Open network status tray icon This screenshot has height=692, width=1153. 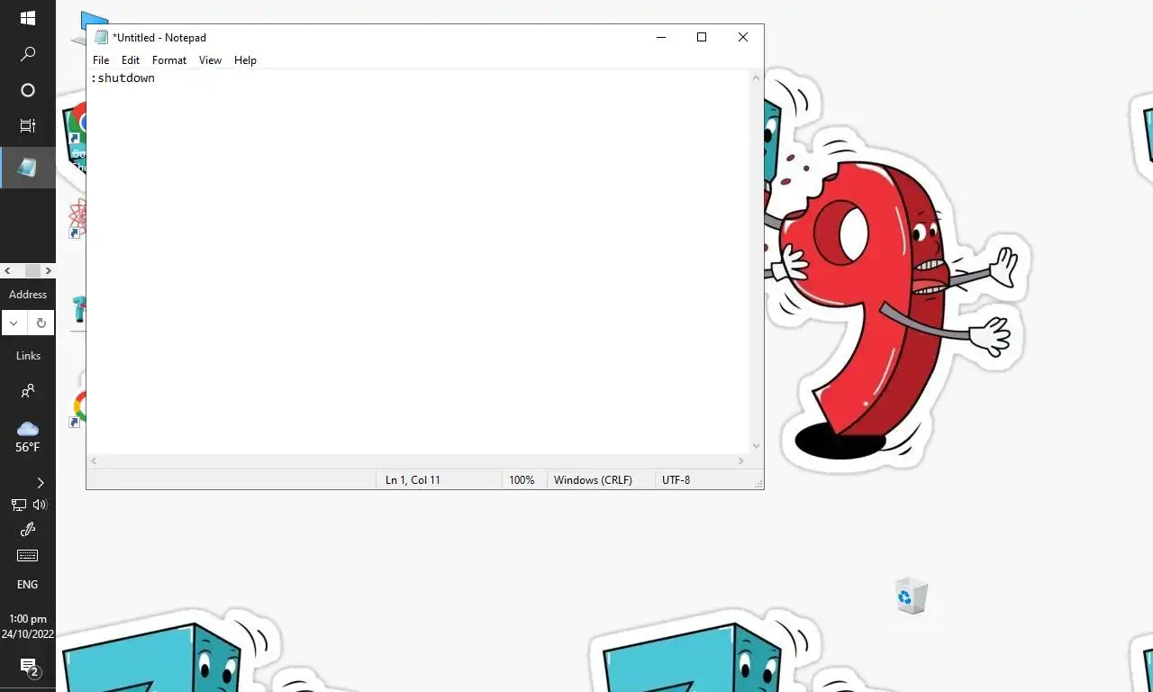(18, 505)
